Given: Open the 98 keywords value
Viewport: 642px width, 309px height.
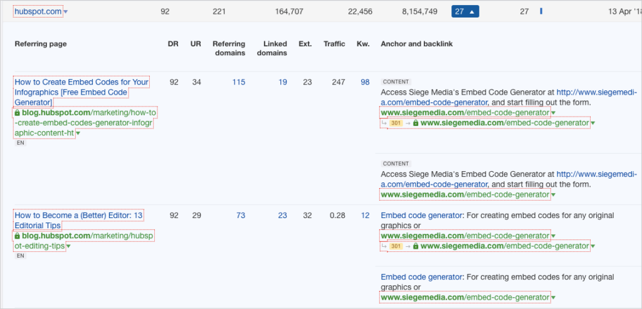Looking at the screenshot, I should (x=366, y=82).
